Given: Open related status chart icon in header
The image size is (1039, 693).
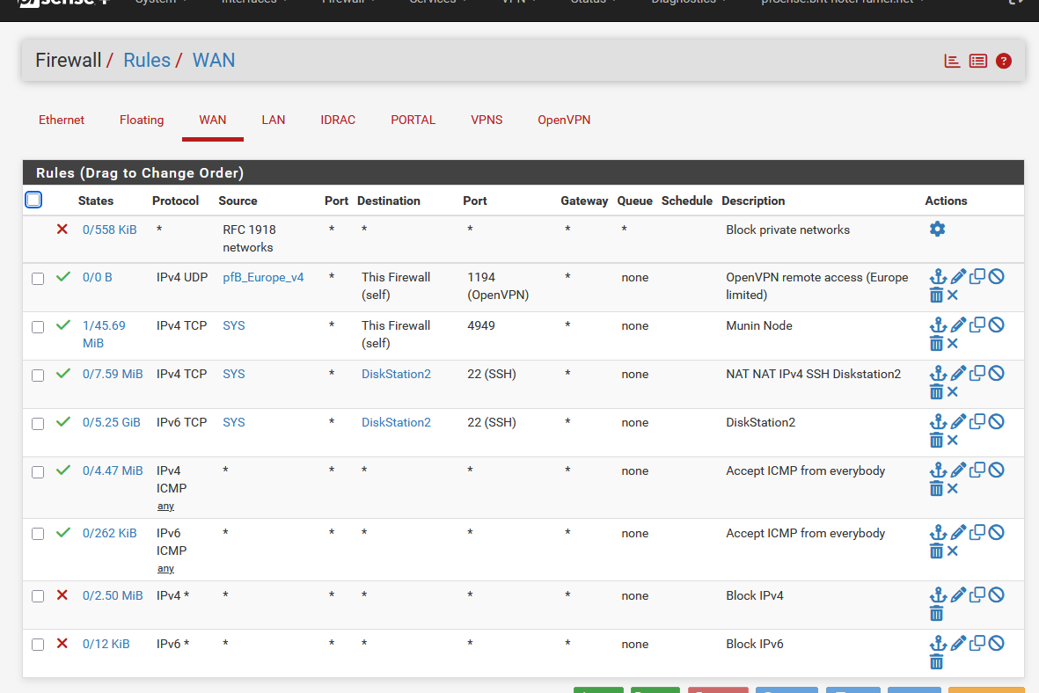Looking at the screenshot, I should [952, 61].
